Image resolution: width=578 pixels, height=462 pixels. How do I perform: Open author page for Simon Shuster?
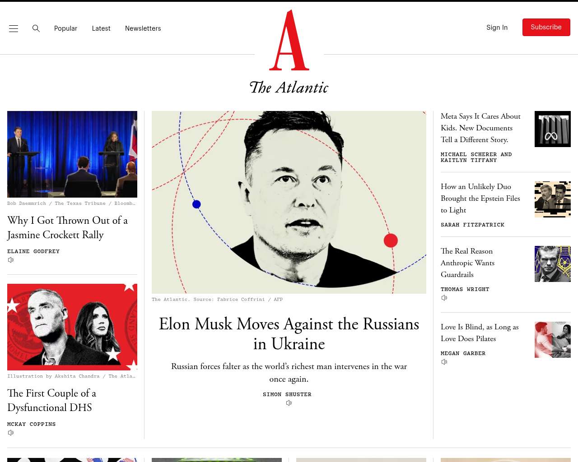click(287, 394)
